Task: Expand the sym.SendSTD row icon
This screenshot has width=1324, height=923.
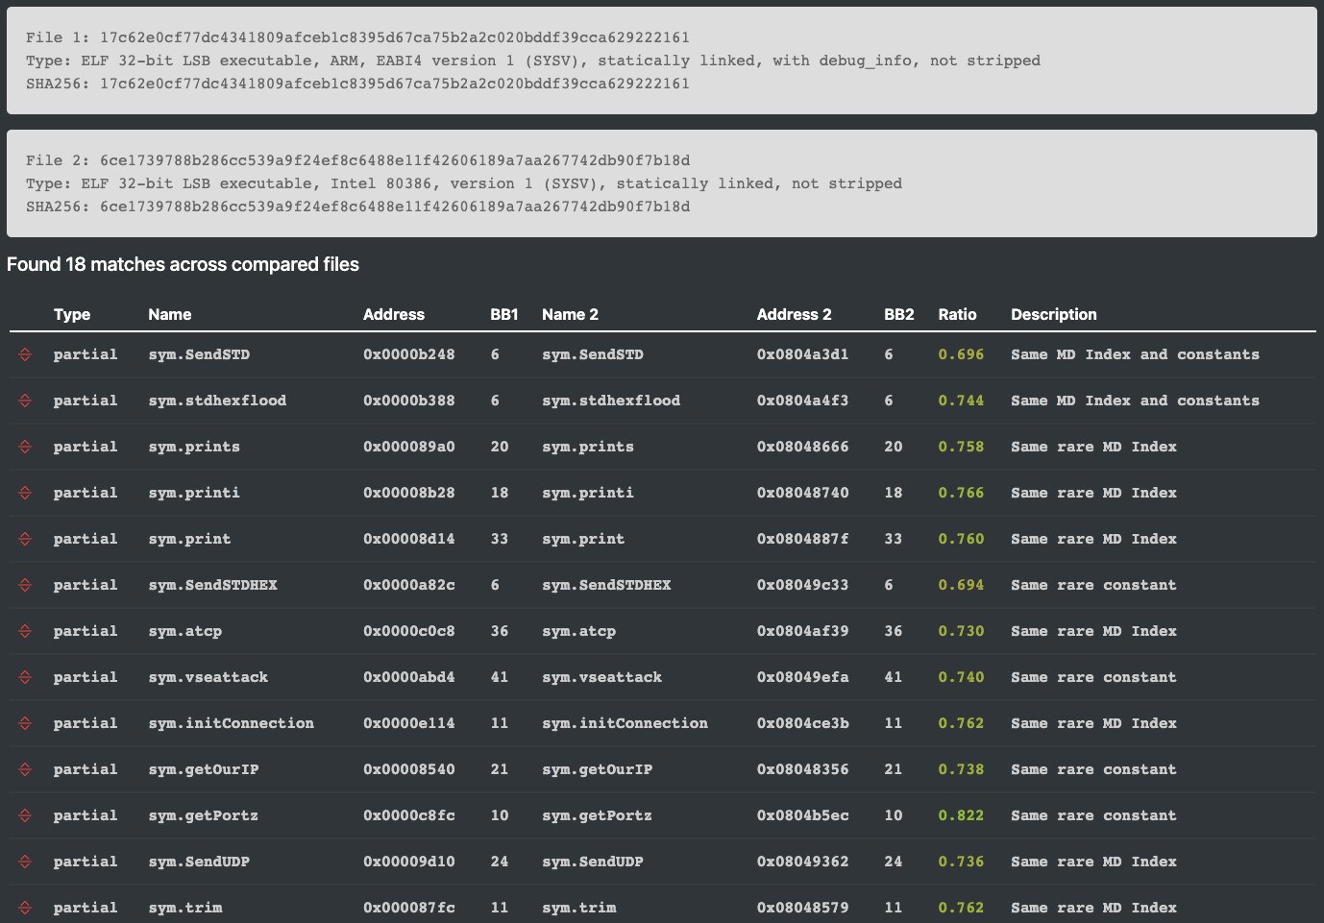Action: pos(25,354)
